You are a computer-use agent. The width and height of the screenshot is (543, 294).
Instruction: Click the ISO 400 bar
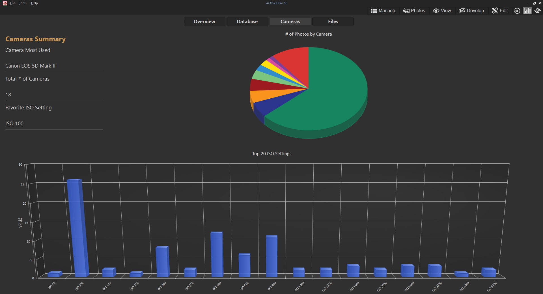coord(217,254)
